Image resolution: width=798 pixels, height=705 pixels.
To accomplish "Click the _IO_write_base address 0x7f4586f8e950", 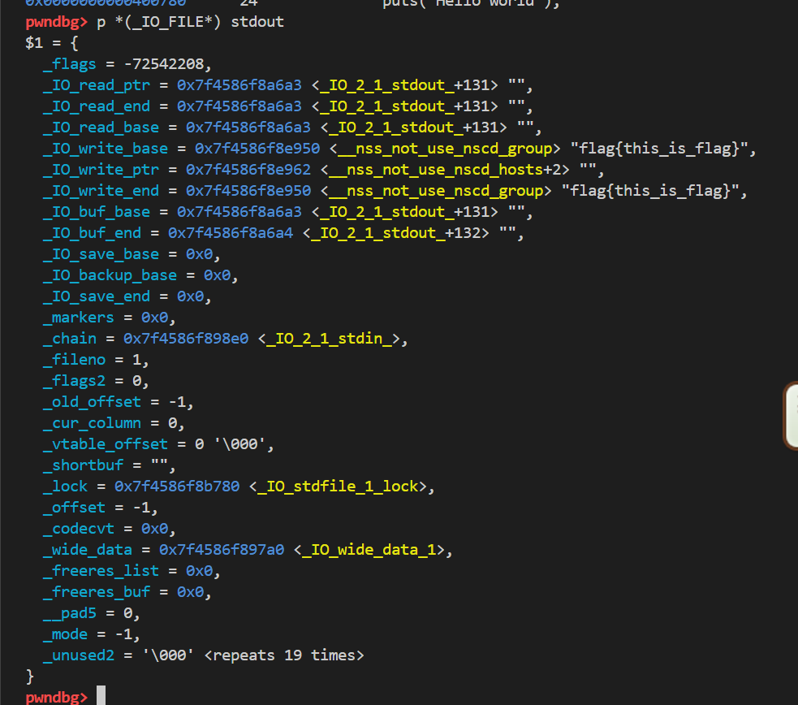I will [x=257, y=149].
